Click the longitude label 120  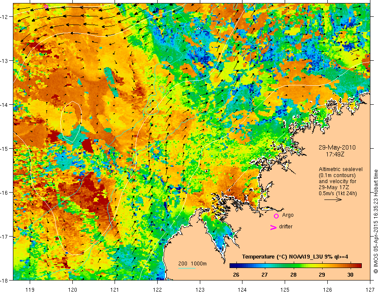click(72, 290)
